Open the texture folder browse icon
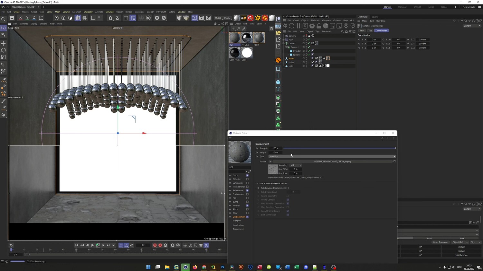Viewport: 483px width, 271px height. pos(394,162)
